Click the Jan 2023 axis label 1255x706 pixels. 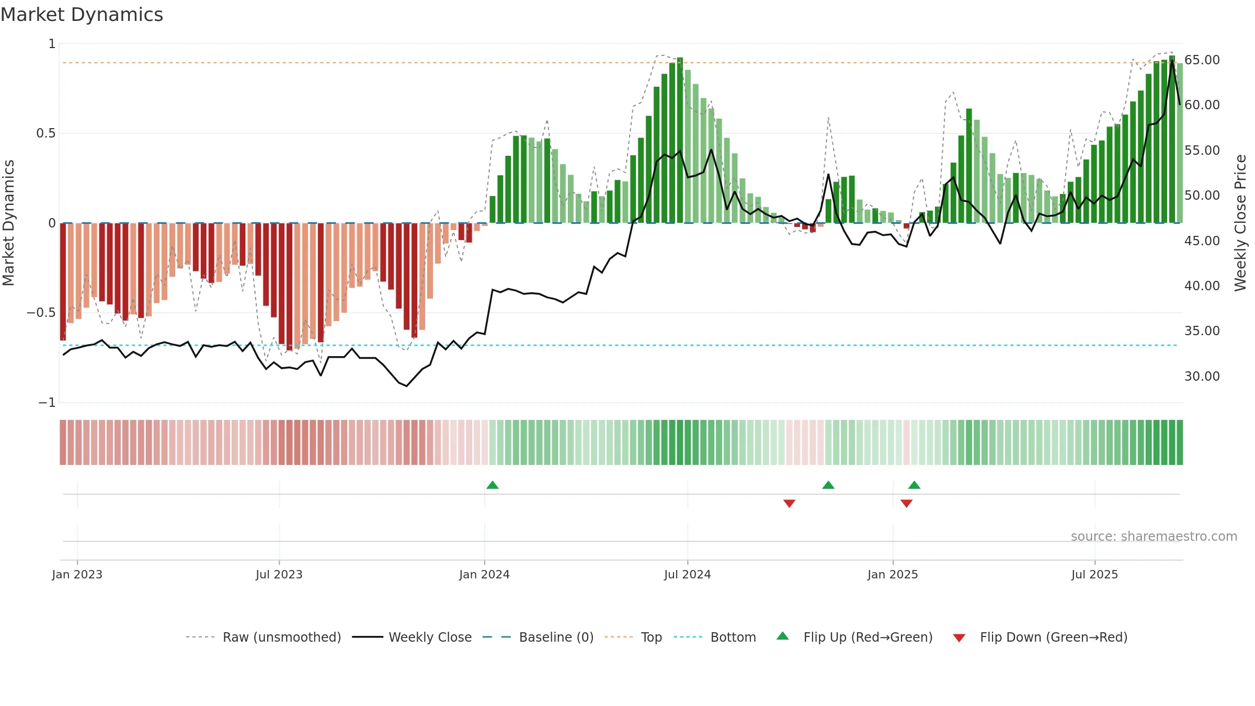[77, 574]
